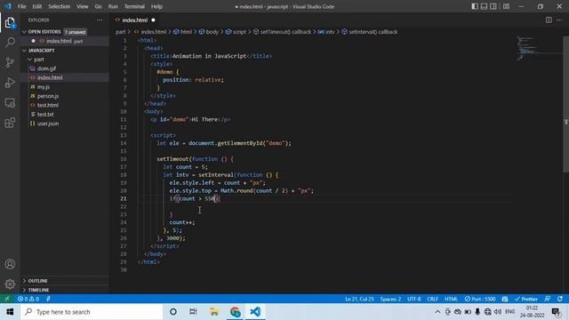Open the Edit menu
Screen dimensions: 569x320
pos(36,6)
